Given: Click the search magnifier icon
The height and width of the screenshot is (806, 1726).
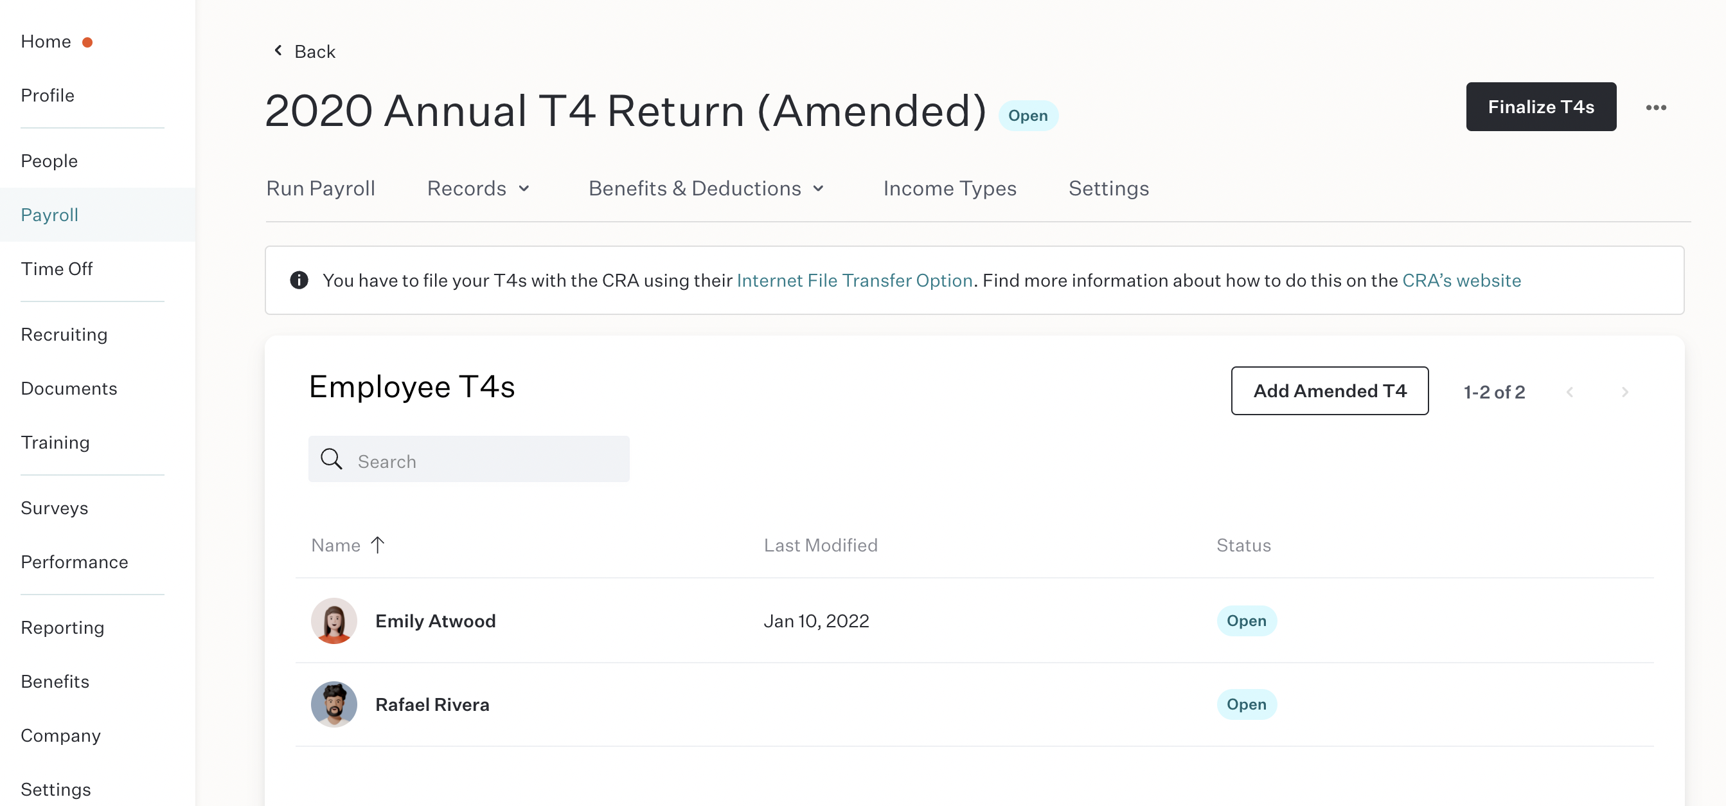Looking at the screenshot, I should coord(331,460).
